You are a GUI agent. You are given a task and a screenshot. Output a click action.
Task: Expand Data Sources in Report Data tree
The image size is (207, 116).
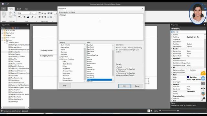(x=2, y=38)
